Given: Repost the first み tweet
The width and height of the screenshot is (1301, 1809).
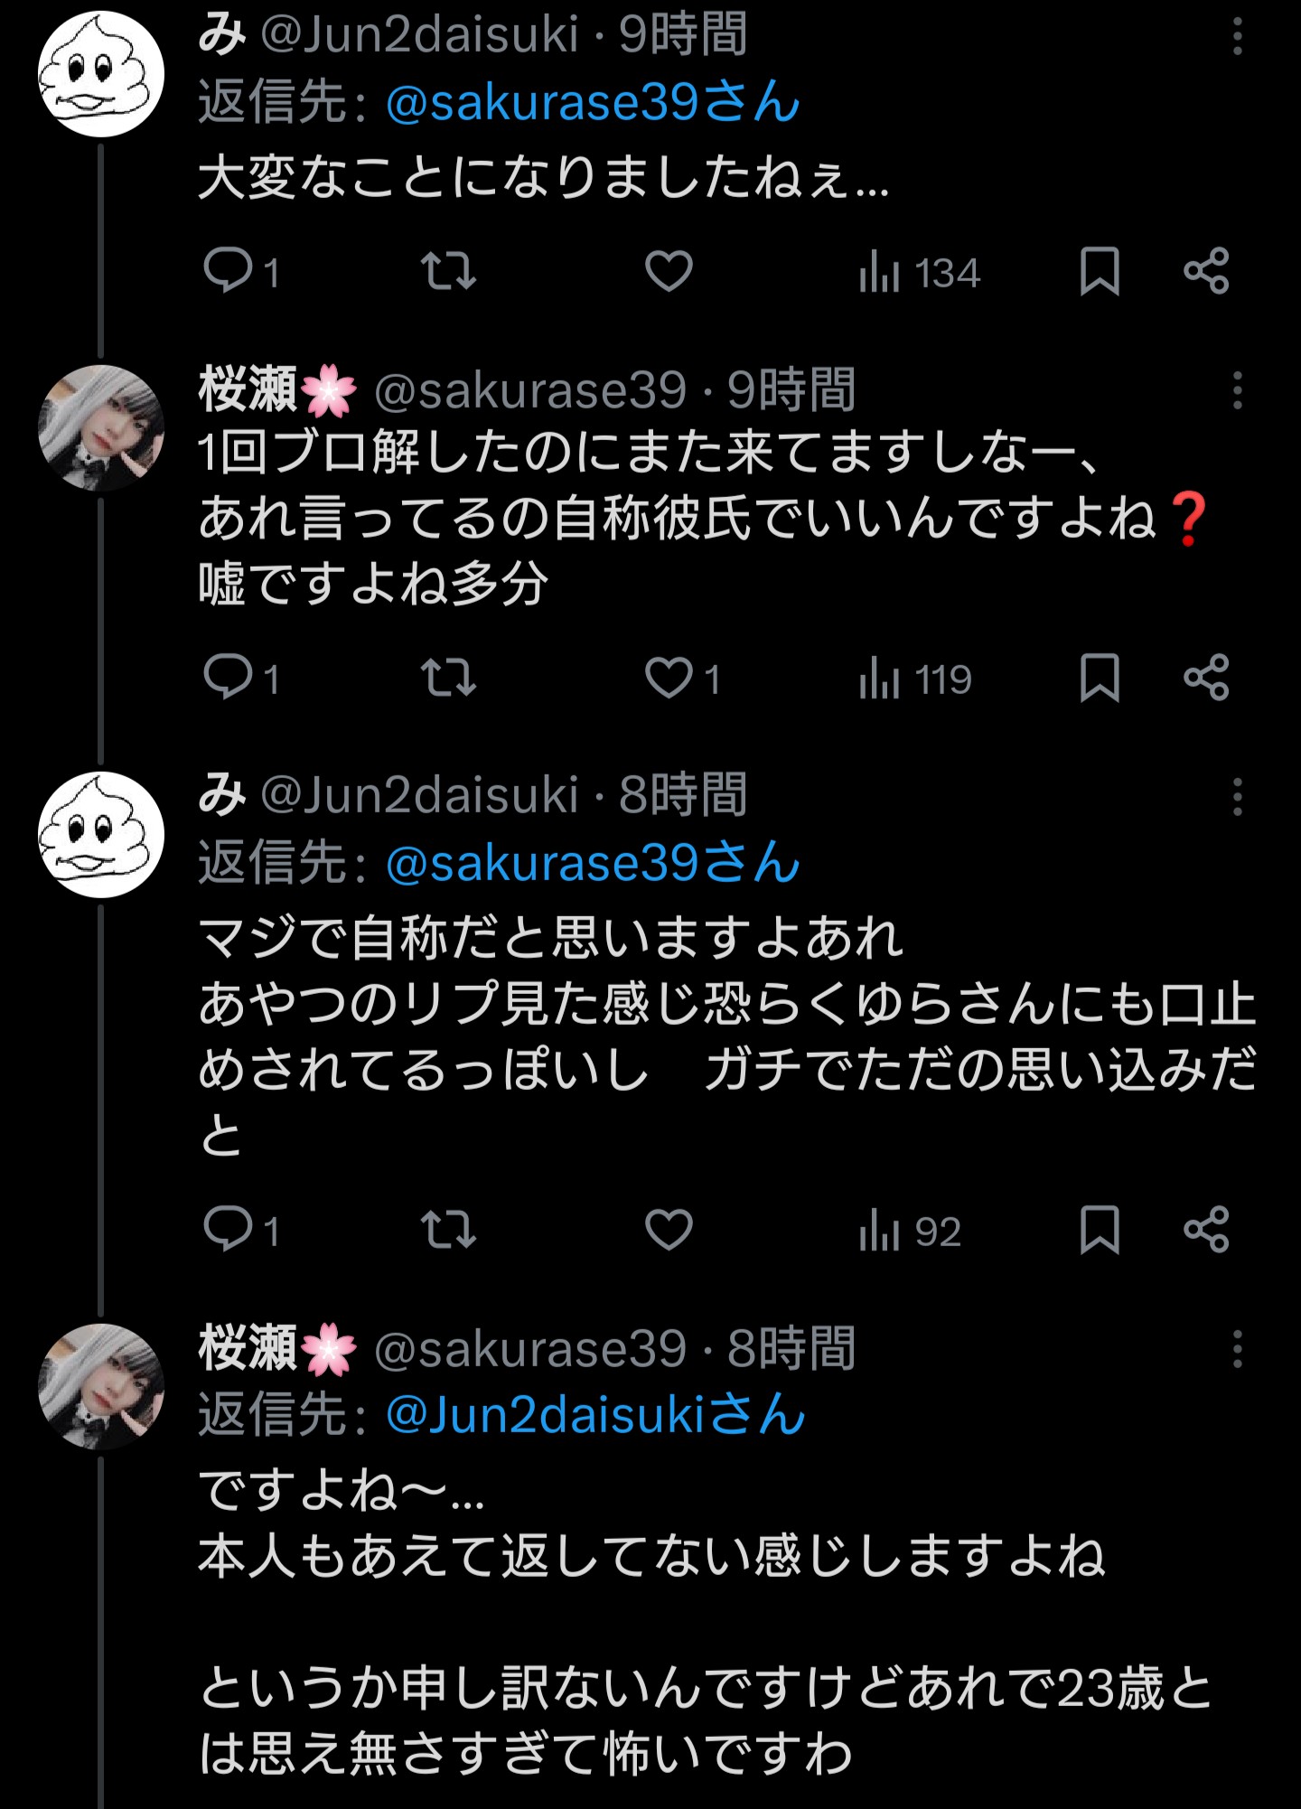Looking at the screenshot, I should coord(448,270).
